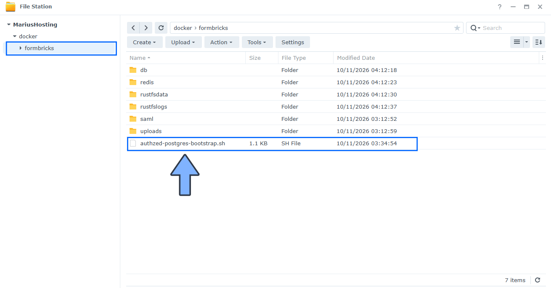Screen dimensions: 551x288
Task: Sort by the File Type column header
Action: [306, 58]
